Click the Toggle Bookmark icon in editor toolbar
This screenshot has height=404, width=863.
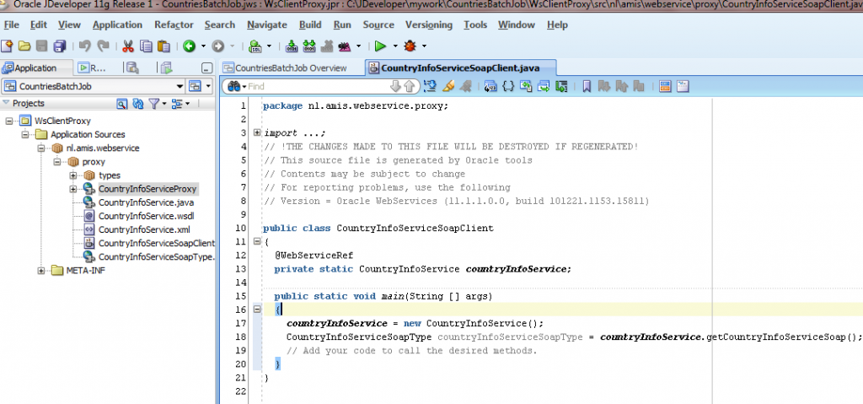(x=587, y=86)
